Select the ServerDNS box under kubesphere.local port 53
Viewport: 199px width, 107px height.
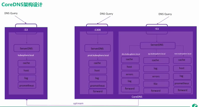26,48
